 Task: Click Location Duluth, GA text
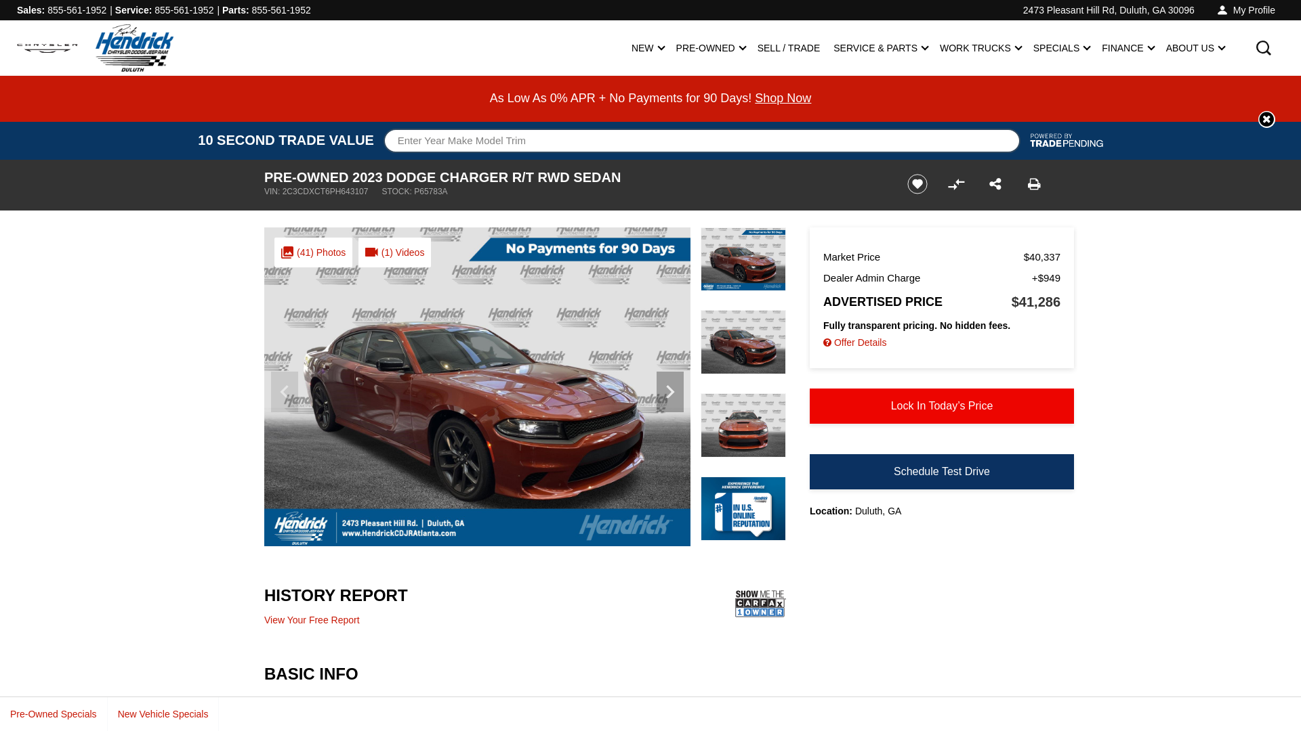click(x=855, y=511)
